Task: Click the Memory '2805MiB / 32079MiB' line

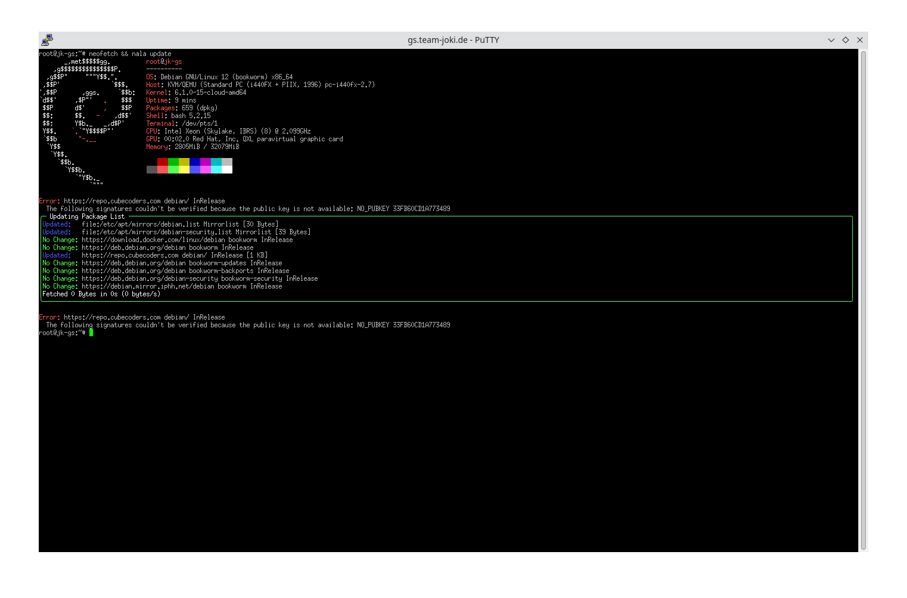Action: click(x=192, y=147)
